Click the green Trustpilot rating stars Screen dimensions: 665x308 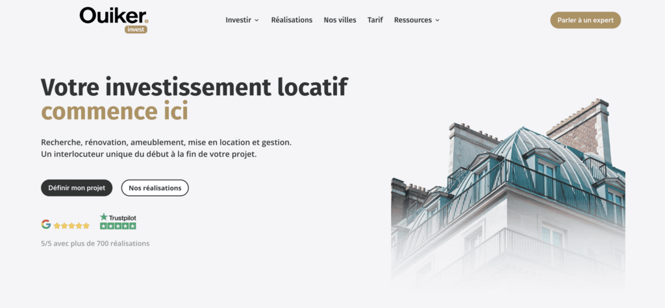click(118, 226)
